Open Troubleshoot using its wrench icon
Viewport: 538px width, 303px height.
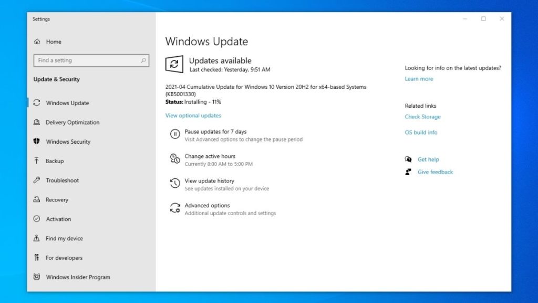pyautogui.click(x=36, y=180)
